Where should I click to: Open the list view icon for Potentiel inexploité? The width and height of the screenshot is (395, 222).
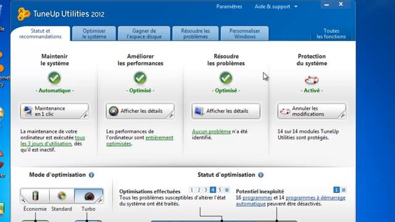[x=344, y=190]
